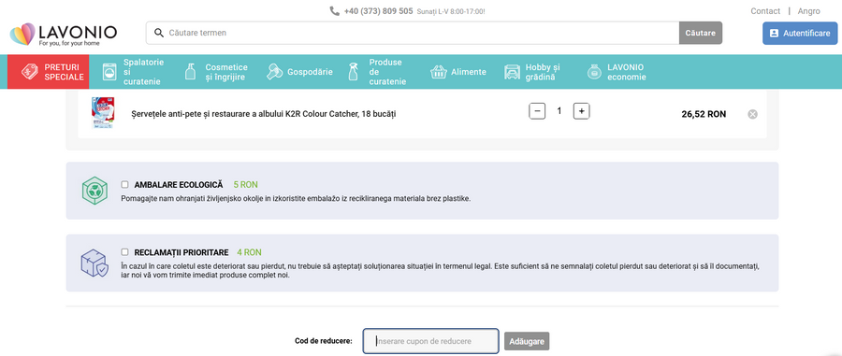The width and height of the screenshot is (842, 356).
Task: Open LAVONIO economie menu
Action: point(617,72)
